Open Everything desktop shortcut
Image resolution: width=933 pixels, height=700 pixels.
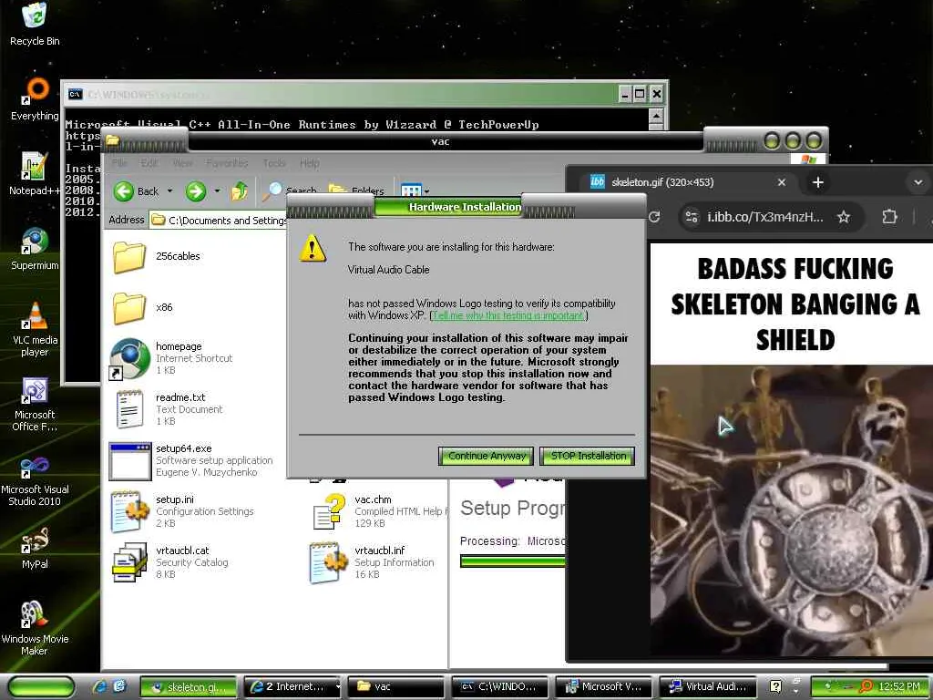[x=35, y=99]
